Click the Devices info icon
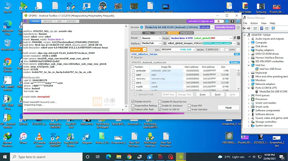This screenshot has width=288, height=161. [x=142, y=27]
